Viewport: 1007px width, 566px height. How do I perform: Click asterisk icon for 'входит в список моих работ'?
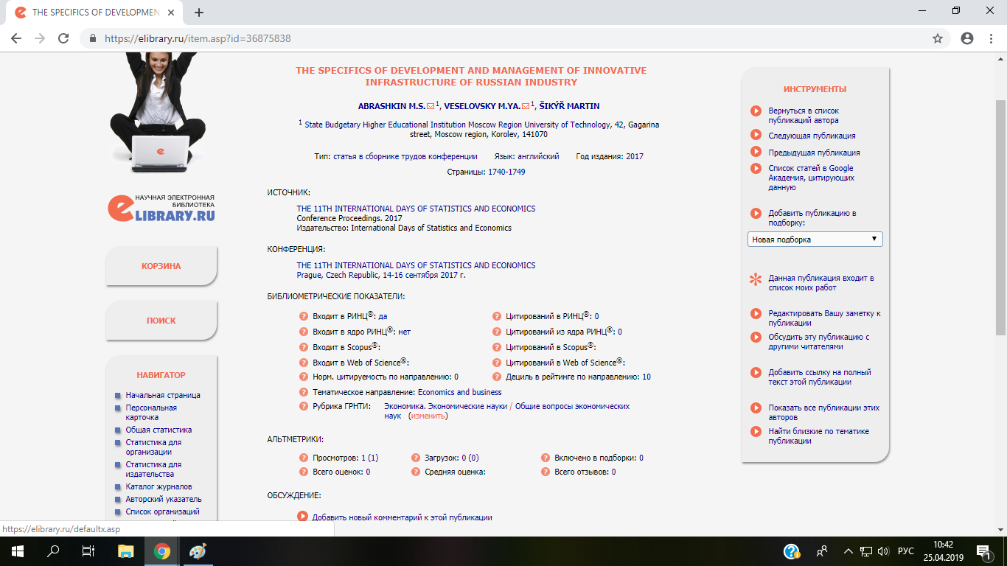point(755,279)
